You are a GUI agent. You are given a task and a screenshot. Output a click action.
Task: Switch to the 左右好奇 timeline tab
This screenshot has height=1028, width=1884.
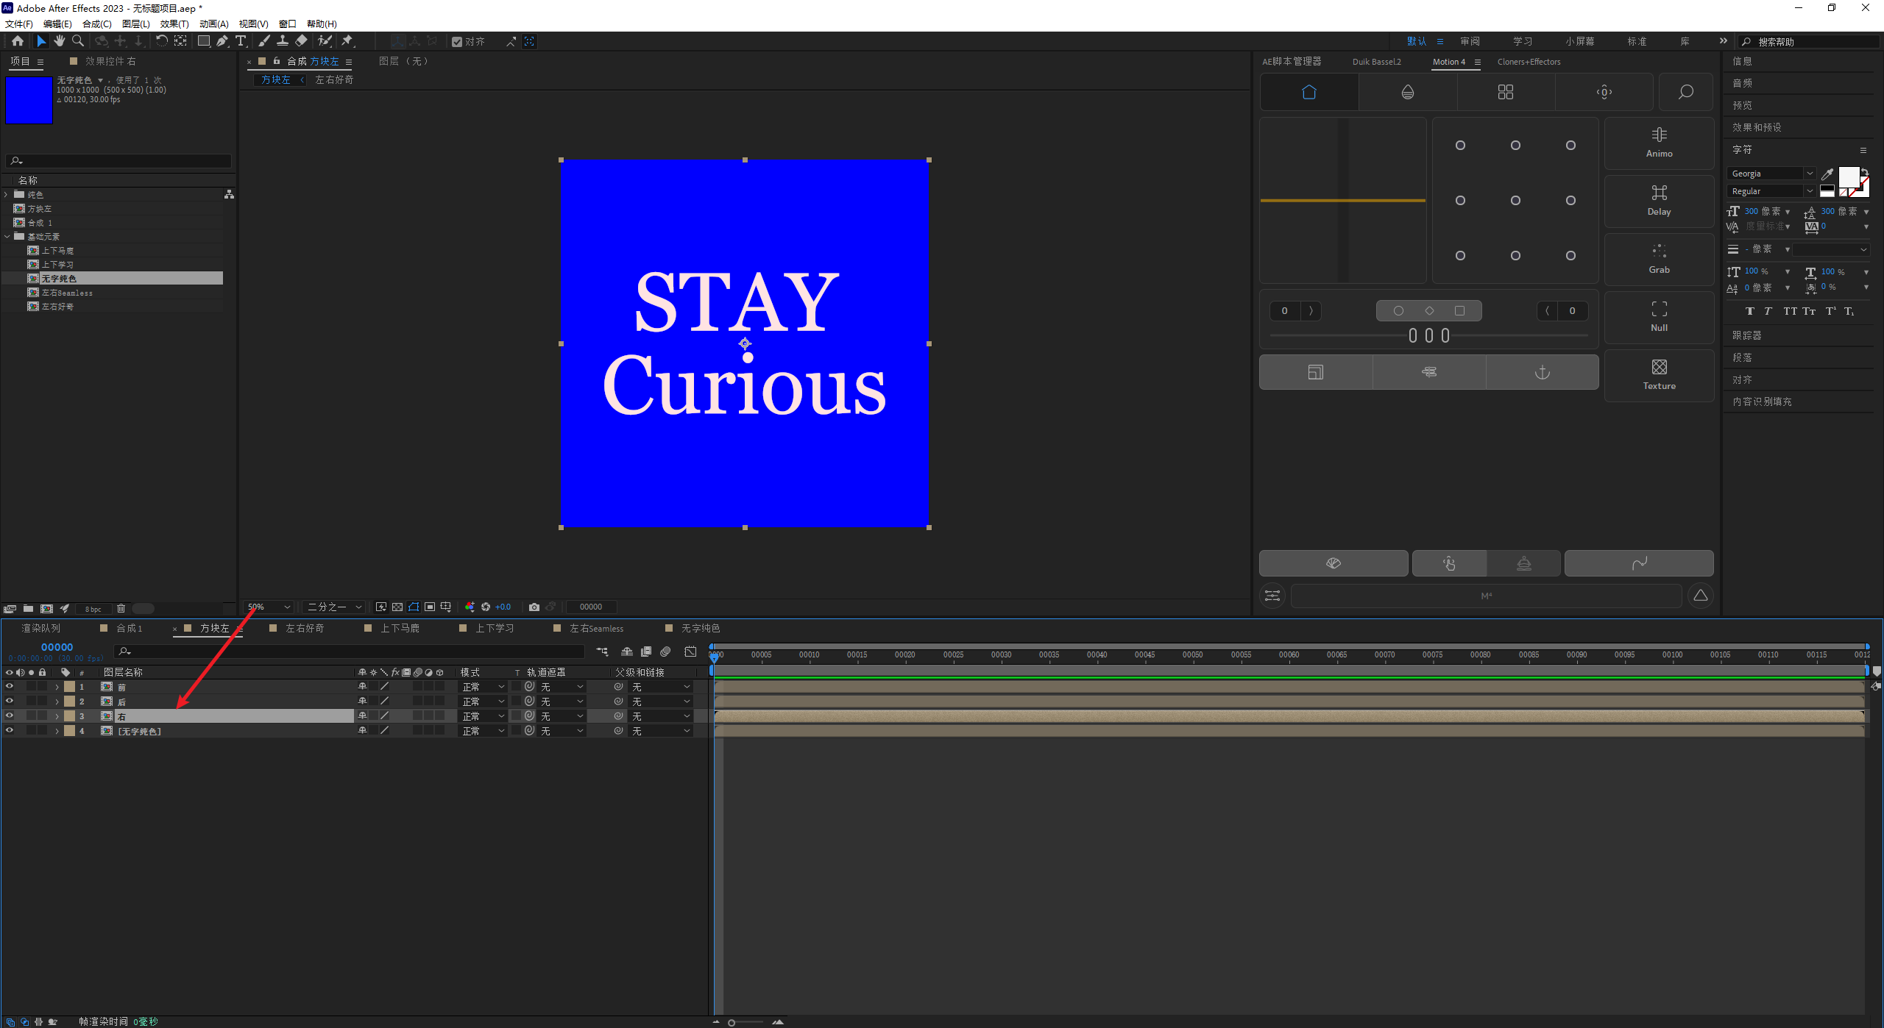(x=304, y=628)
